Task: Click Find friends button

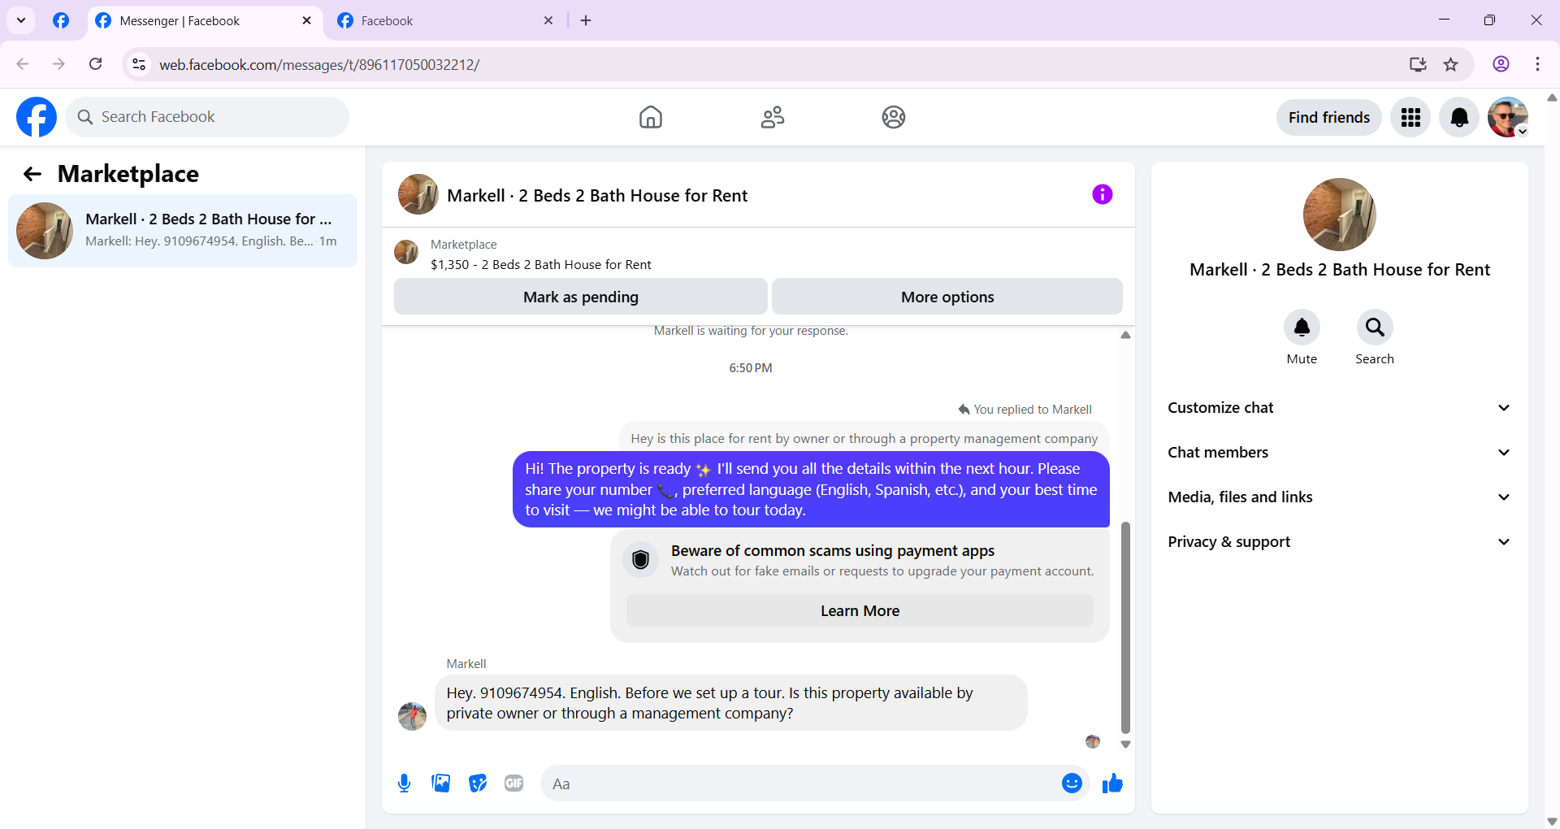Action: point(1328,117)
